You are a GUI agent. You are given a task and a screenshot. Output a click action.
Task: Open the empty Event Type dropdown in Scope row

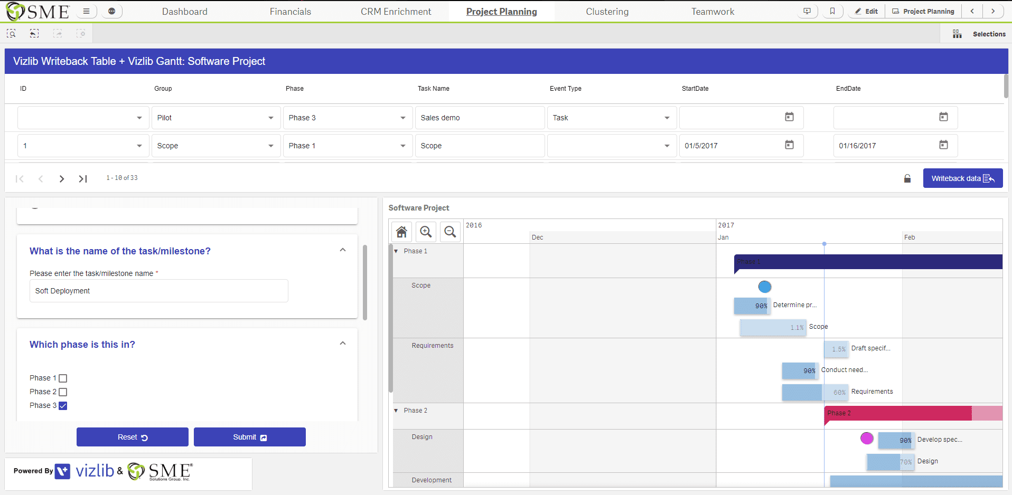coord(612,146)
